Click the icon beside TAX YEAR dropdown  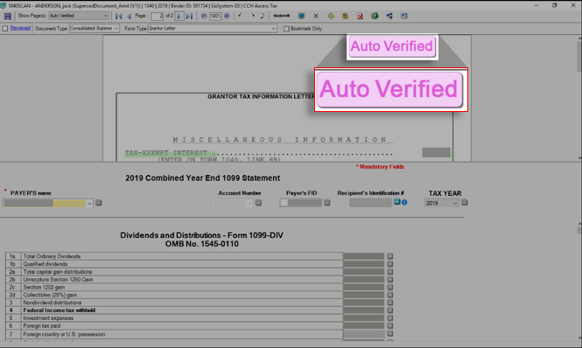click(x=465, y=203)
